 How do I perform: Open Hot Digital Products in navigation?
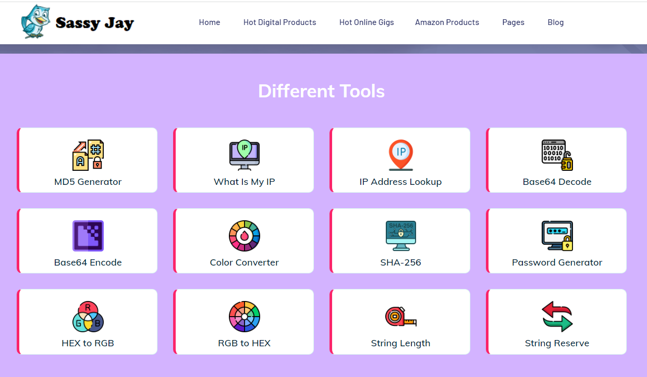pos(279,22)
